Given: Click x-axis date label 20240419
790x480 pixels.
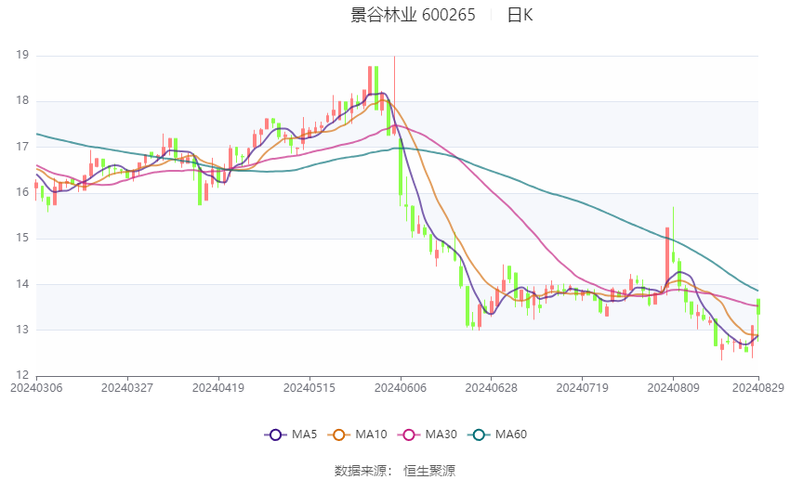Looking at the screenshot, I should [218, 388].
